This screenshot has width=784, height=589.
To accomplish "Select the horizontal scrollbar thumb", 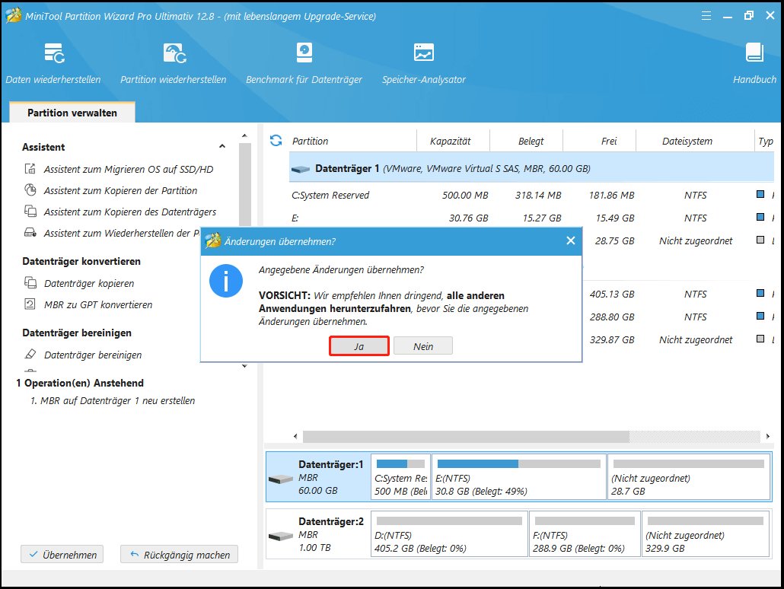I will click(466, 437).
